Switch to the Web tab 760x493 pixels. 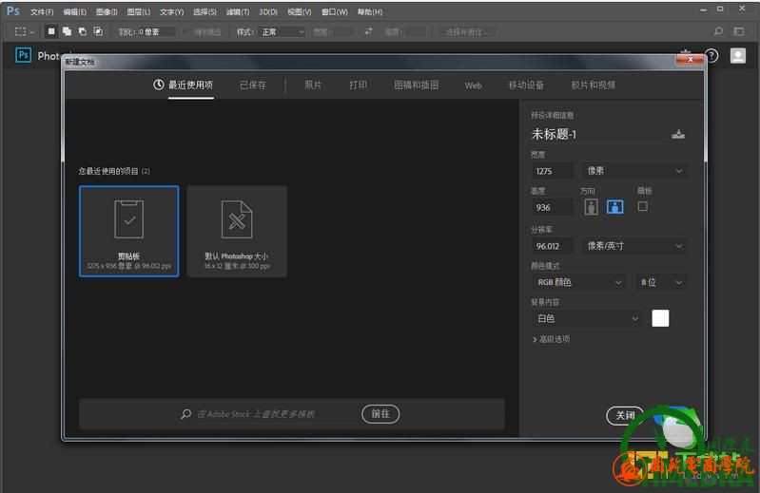[473, 85]
